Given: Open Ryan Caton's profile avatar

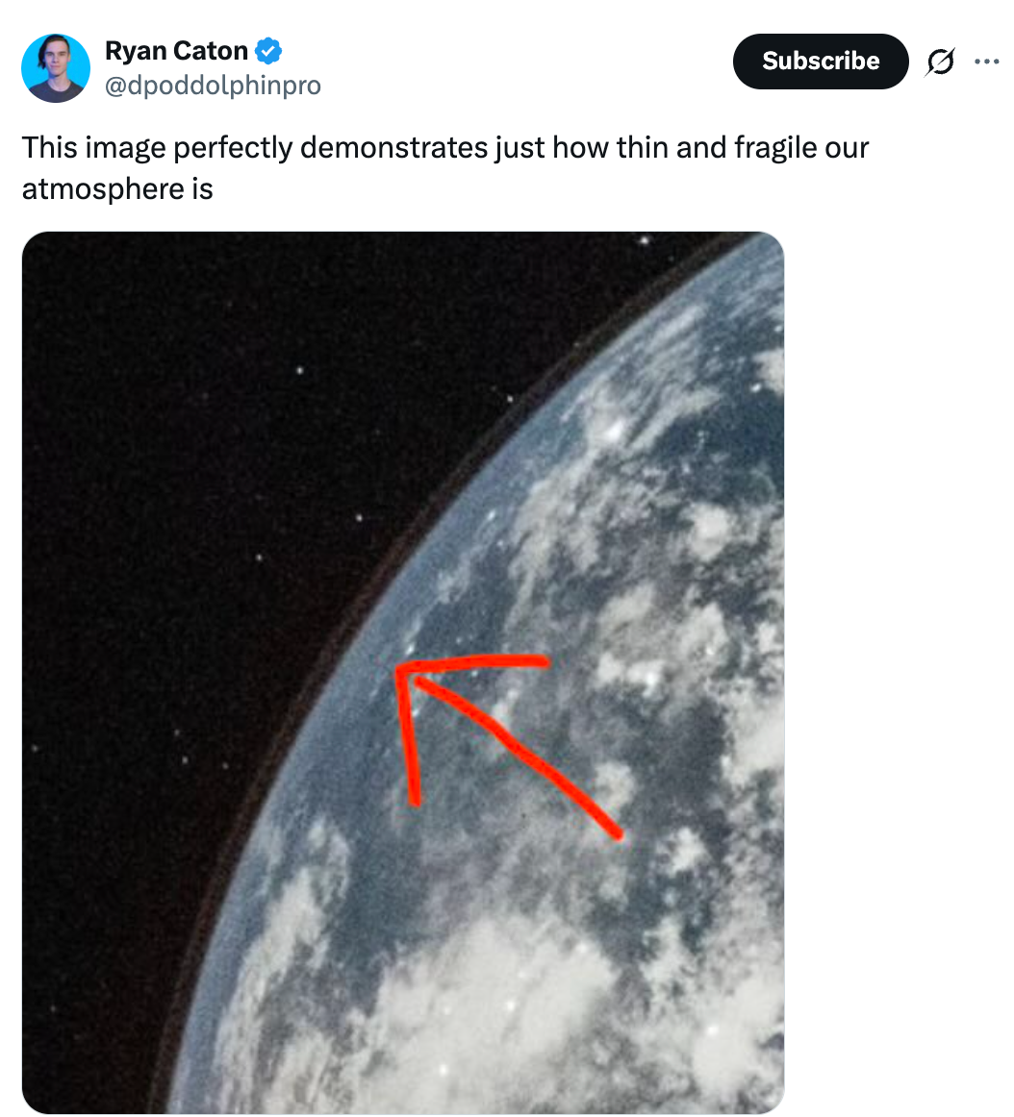Looking at the screenshot, I should click(x=56, y=68).
